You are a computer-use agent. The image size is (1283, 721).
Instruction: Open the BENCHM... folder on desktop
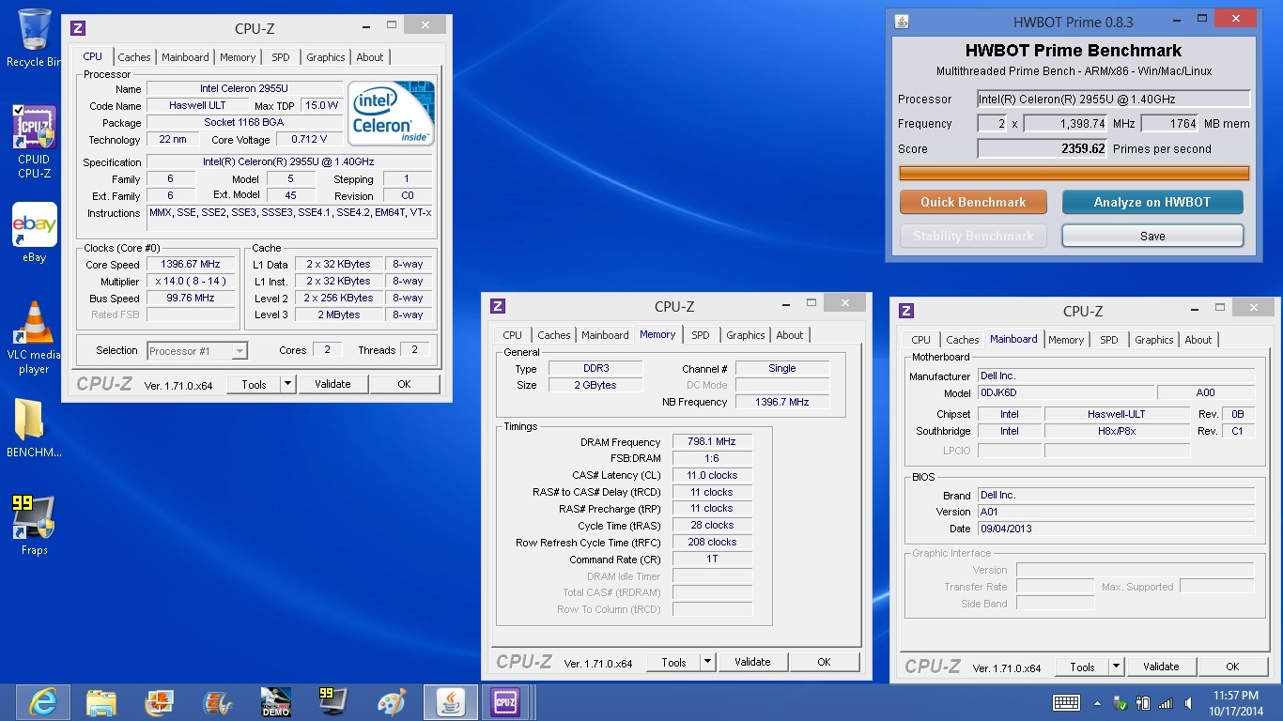coord(34,428)
